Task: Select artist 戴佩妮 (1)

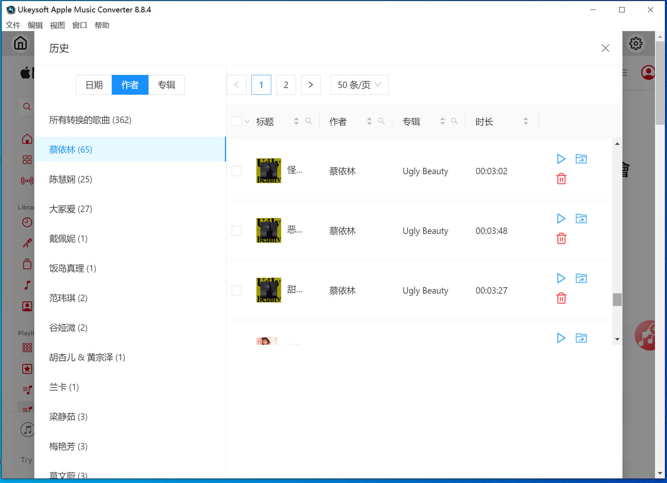Action: [x=130, y=238]
